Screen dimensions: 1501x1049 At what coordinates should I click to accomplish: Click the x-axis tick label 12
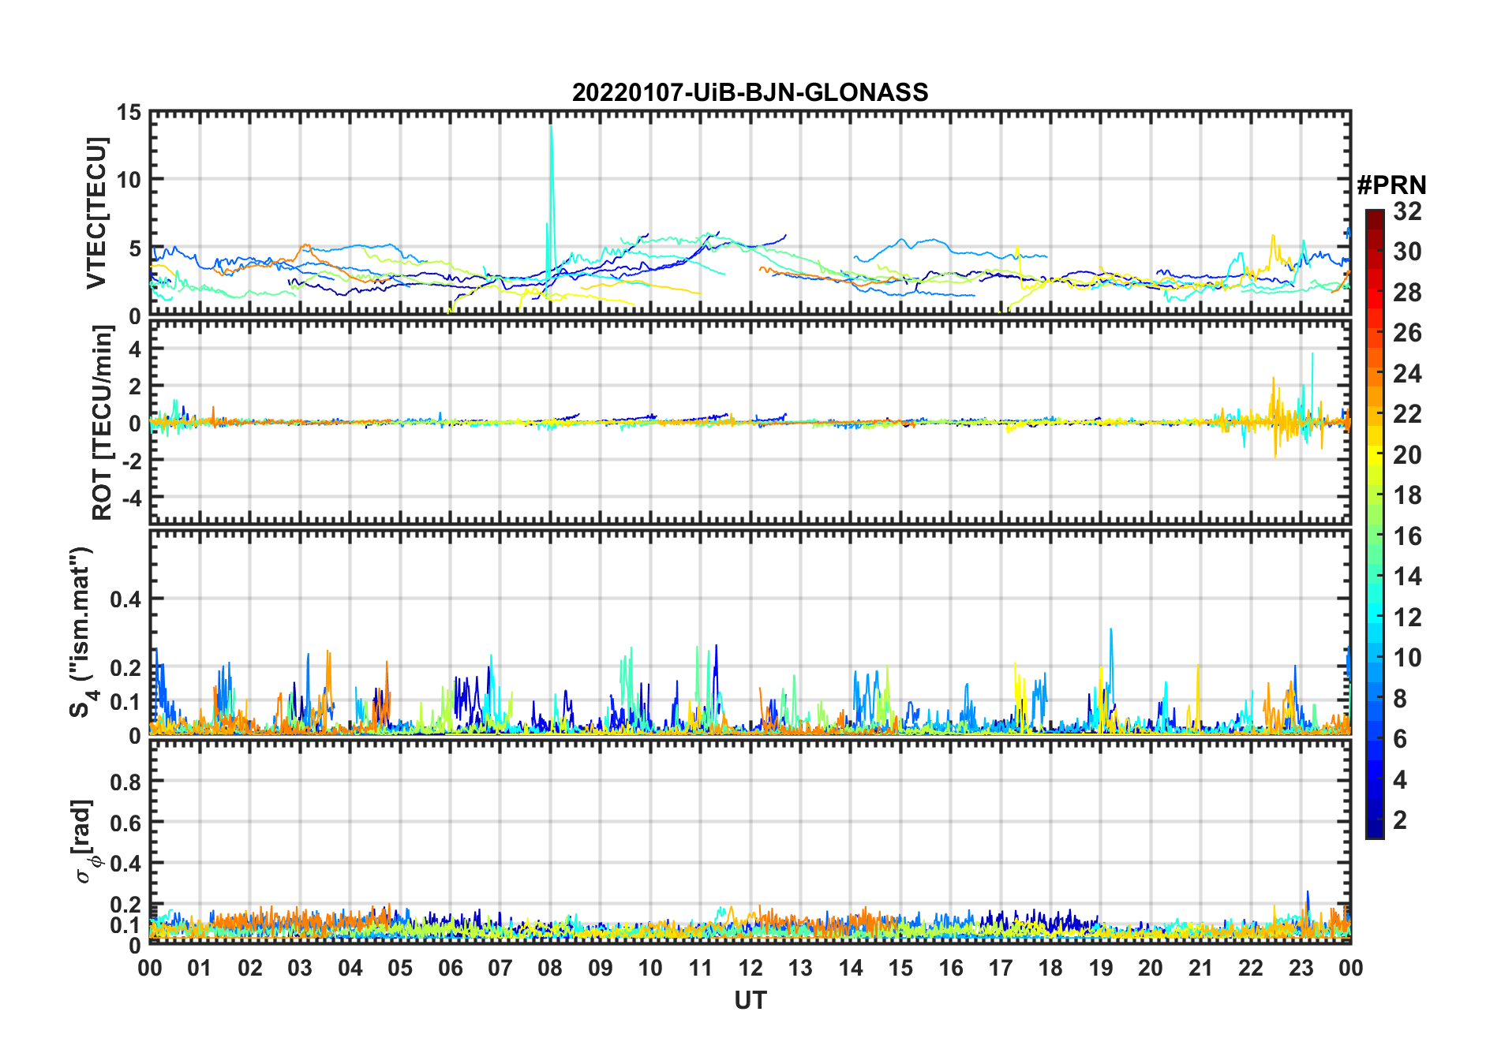[750, 968]
